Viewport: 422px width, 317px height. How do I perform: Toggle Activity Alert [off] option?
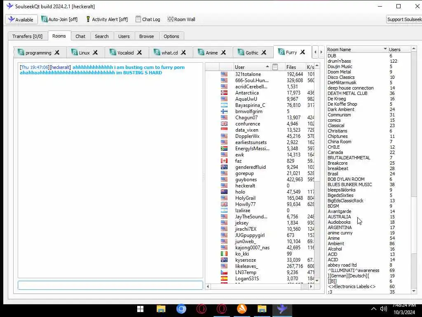click(107, 19)
